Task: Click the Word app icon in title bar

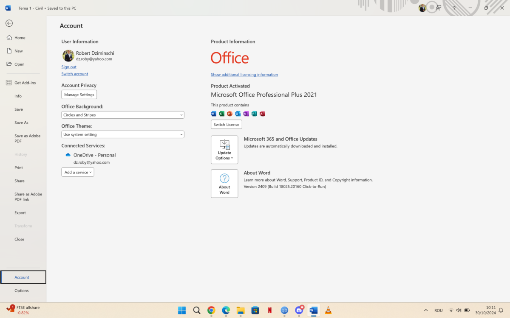Action: click(8, 8)
